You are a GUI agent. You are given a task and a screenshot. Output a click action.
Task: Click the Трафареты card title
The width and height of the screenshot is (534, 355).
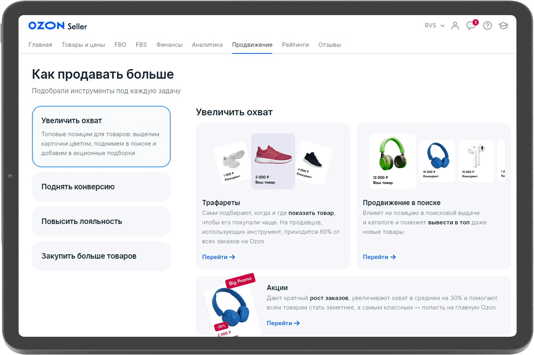221,203
